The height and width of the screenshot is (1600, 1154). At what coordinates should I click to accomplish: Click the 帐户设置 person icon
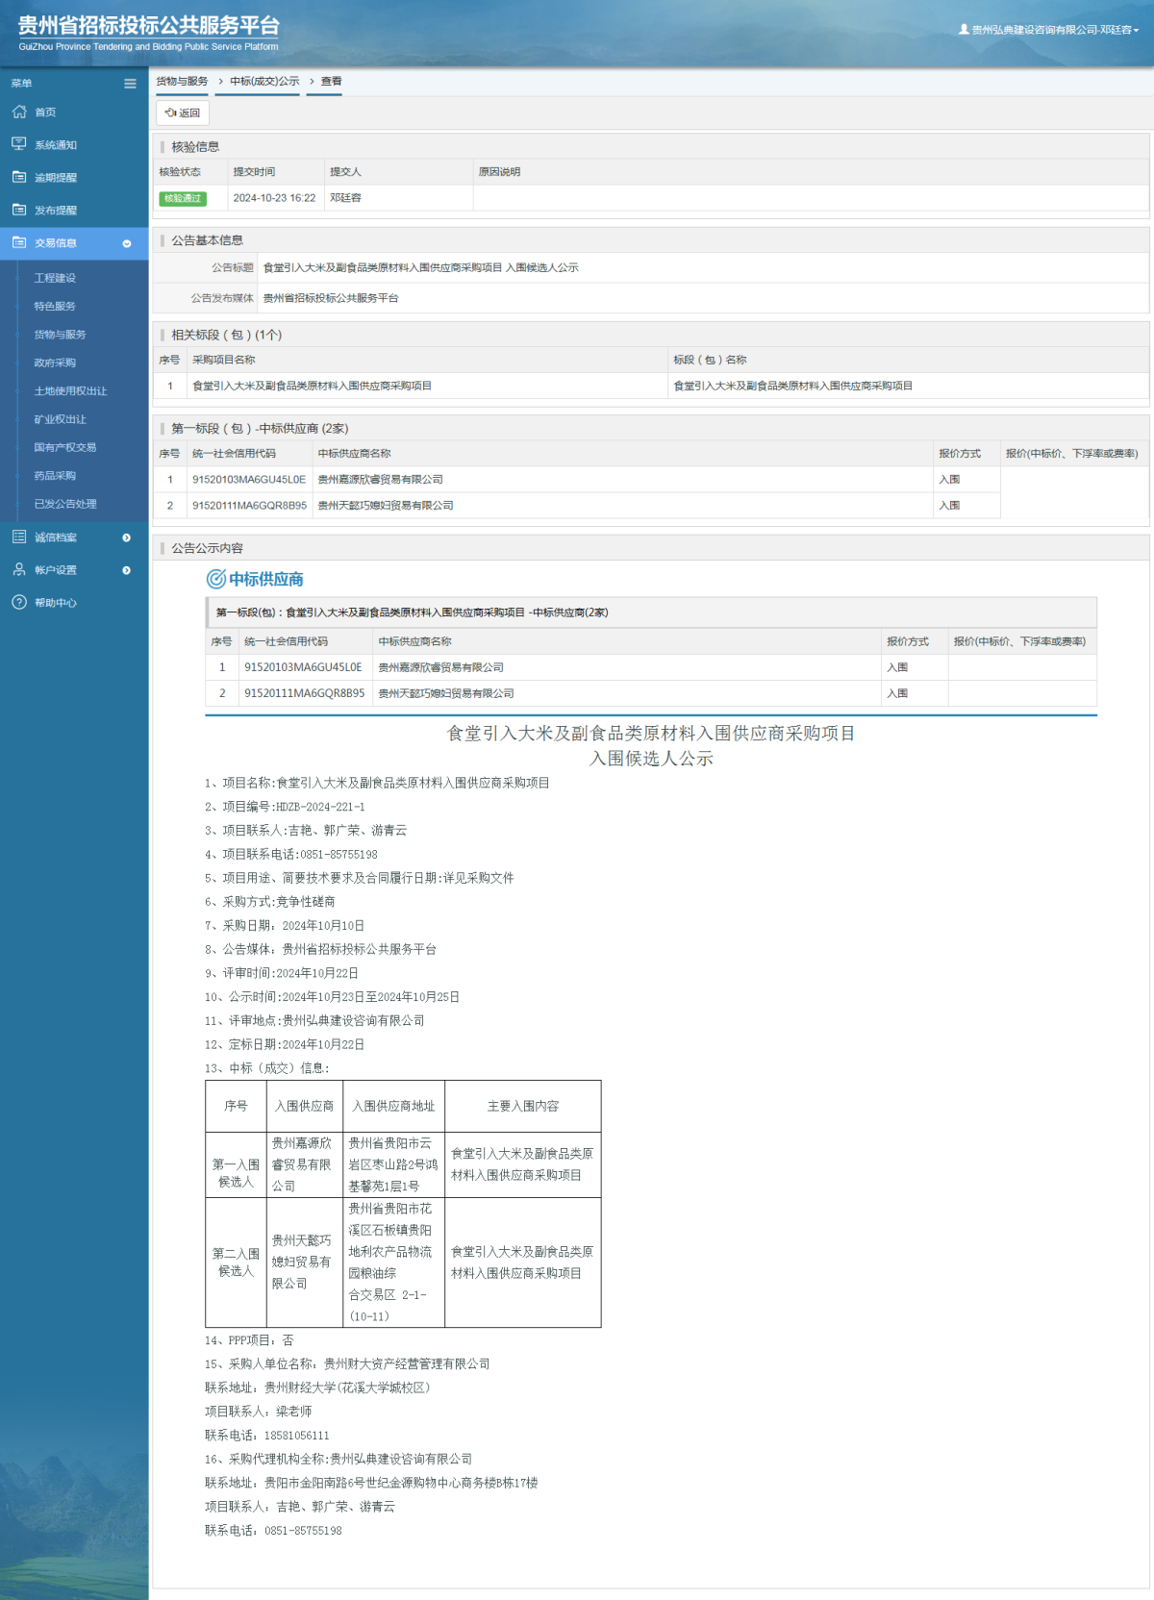click(x=19, y=569)
